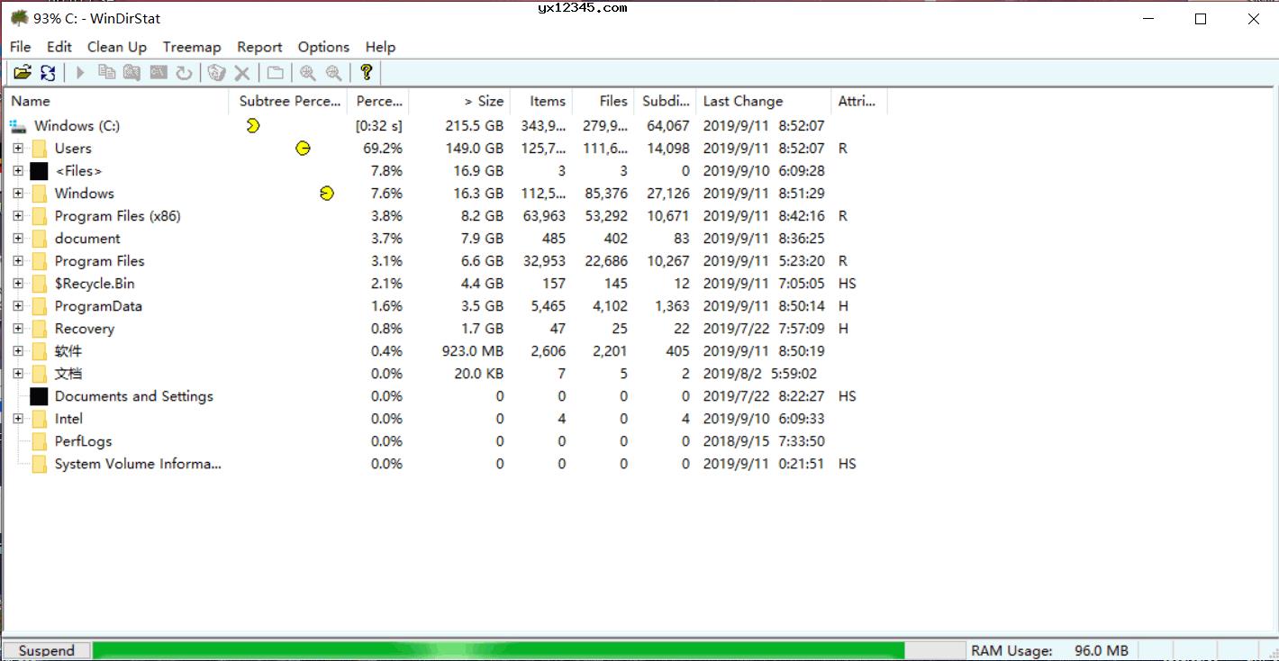The height and width of the screenshot is (661, 1279).
Task: Open the File menu
Action: pyautogui.click(x=20, y=47)
